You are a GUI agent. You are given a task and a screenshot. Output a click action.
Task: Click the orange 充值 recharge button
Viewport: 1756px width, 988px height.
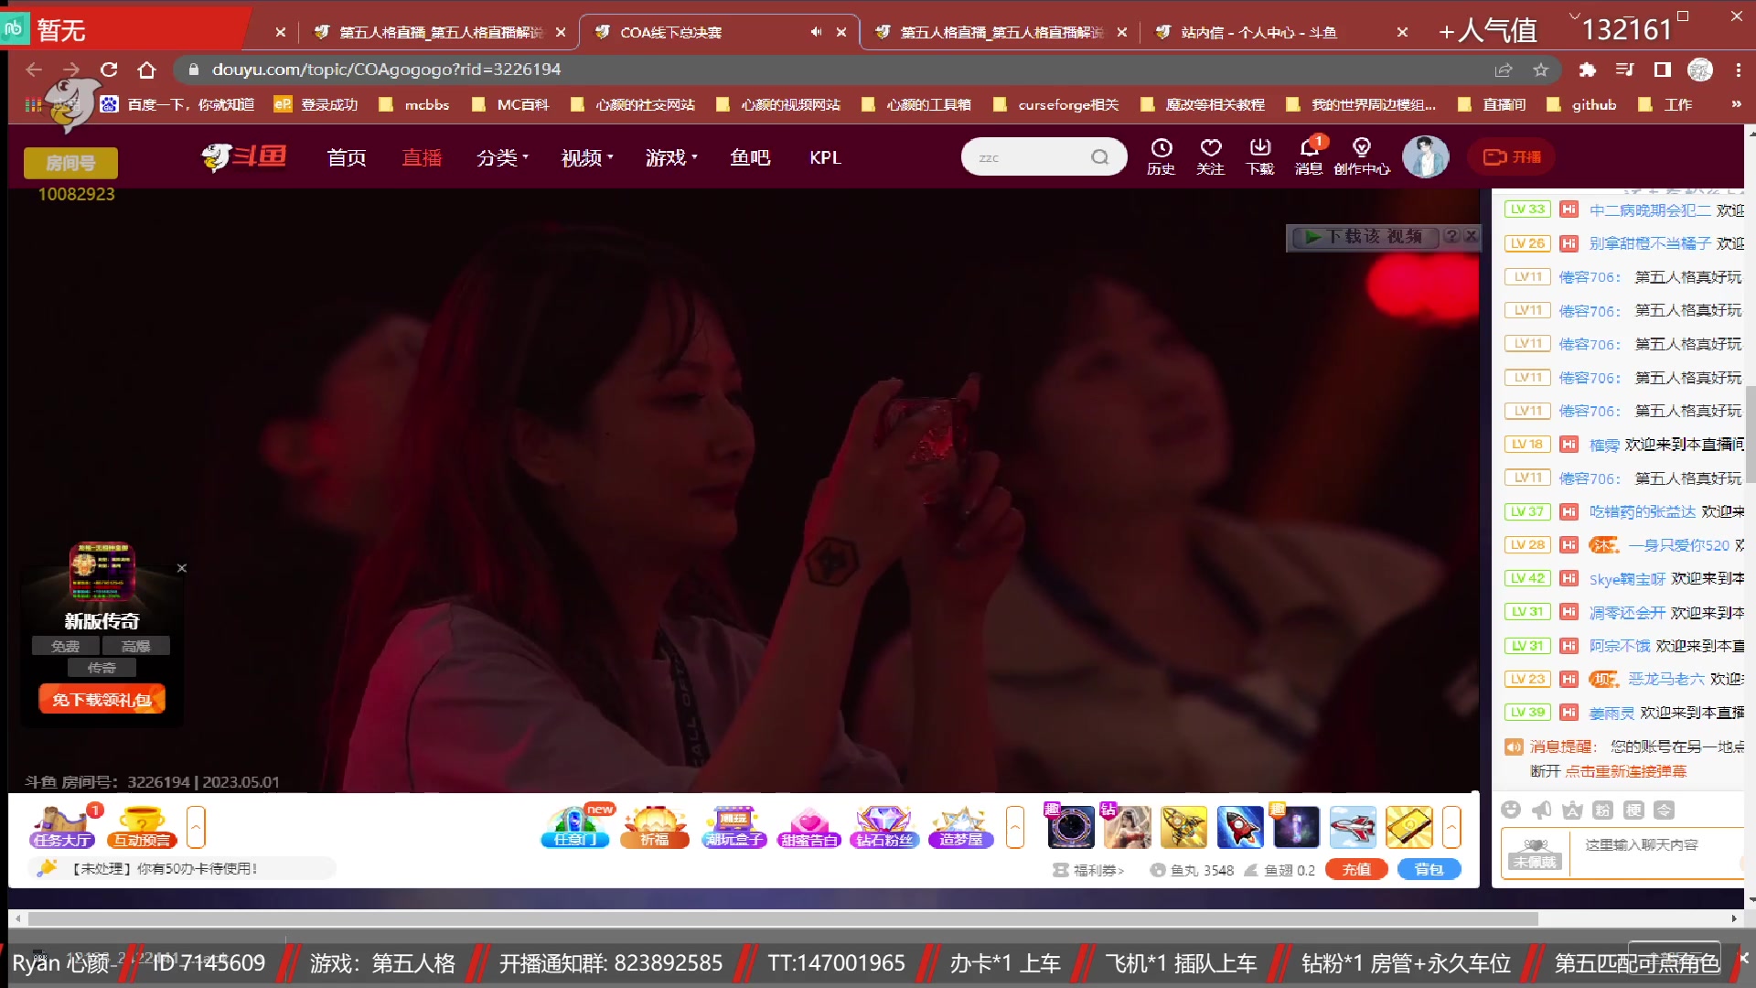[x=1355, y=870]
